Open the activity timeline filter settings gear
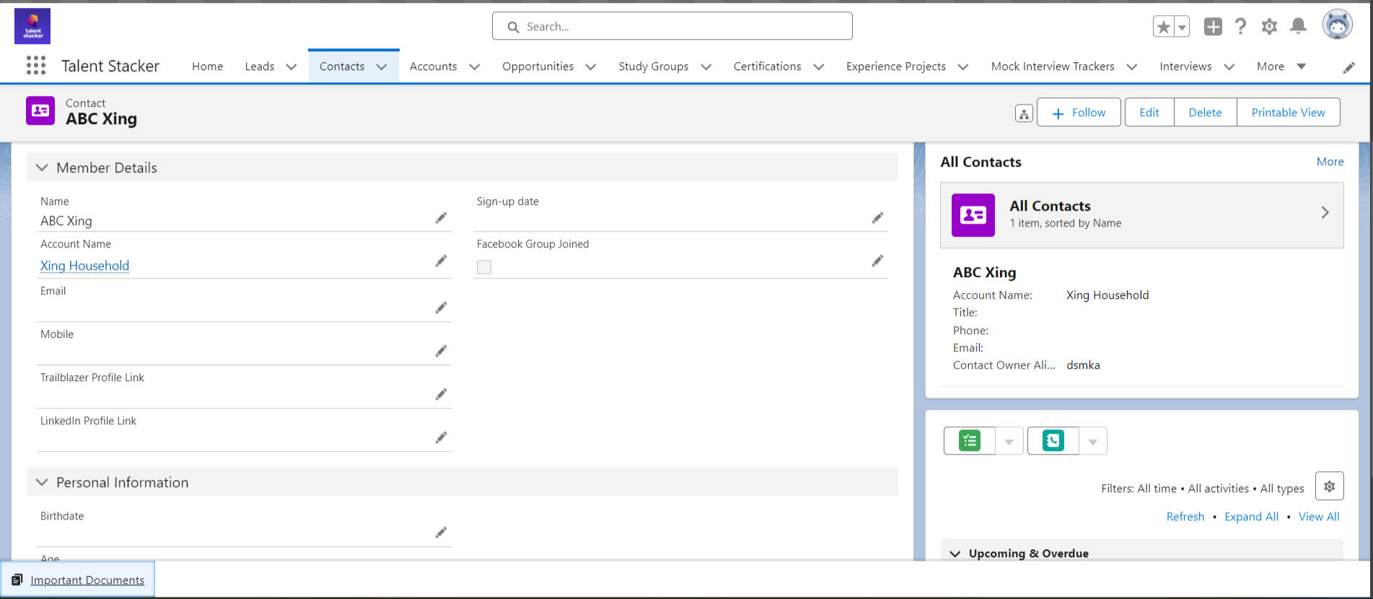1373x599 pixels. click(1329, 486)
